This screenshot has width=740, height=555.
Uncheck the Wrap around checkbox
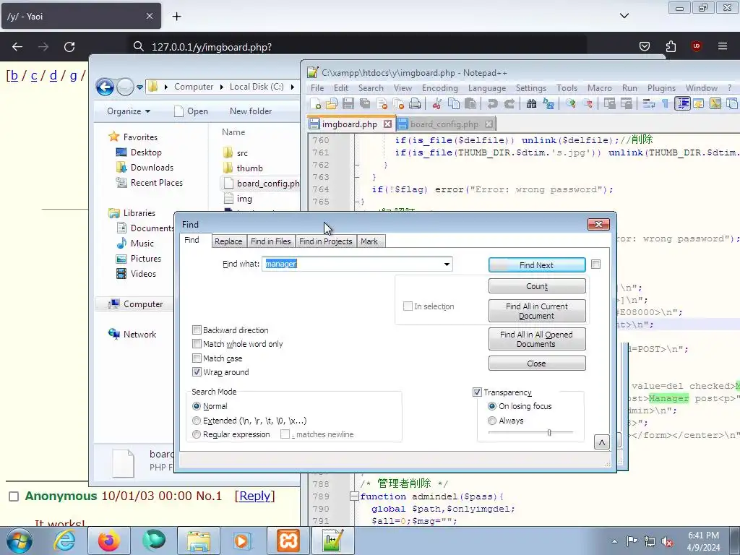tap(197, 372)
